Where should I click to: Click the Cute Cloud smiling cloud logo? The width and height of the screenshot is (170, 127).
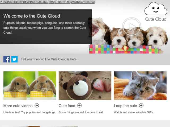[156, 9]
